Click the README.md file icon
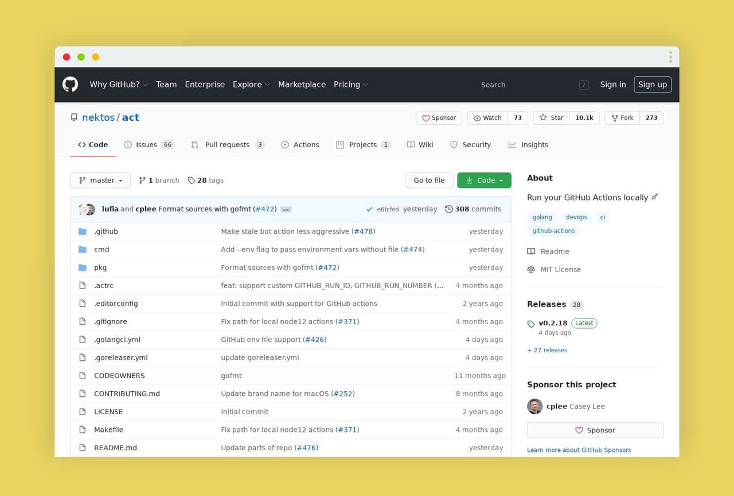Viewport: 734px width, 496px height. [x=83, y=448]
